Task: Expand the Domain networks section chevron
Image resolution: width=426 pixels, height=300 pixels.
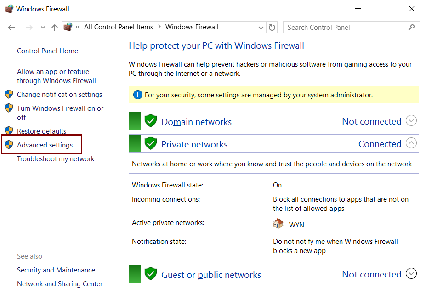Action: coord(411,120)
